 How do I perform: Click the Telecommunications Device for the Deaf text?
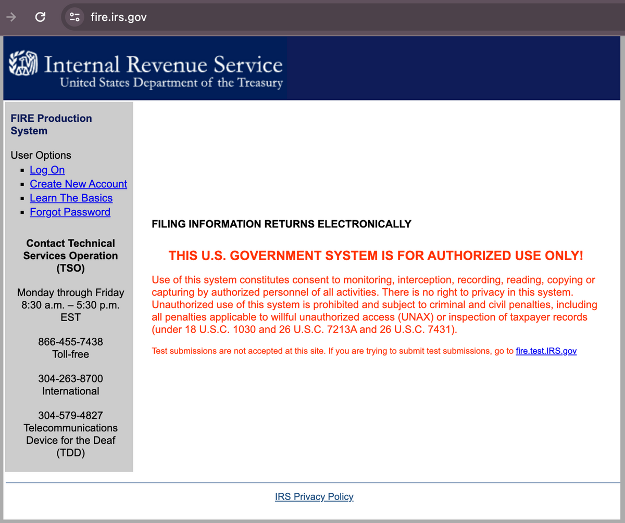click(x=70, y=440)
